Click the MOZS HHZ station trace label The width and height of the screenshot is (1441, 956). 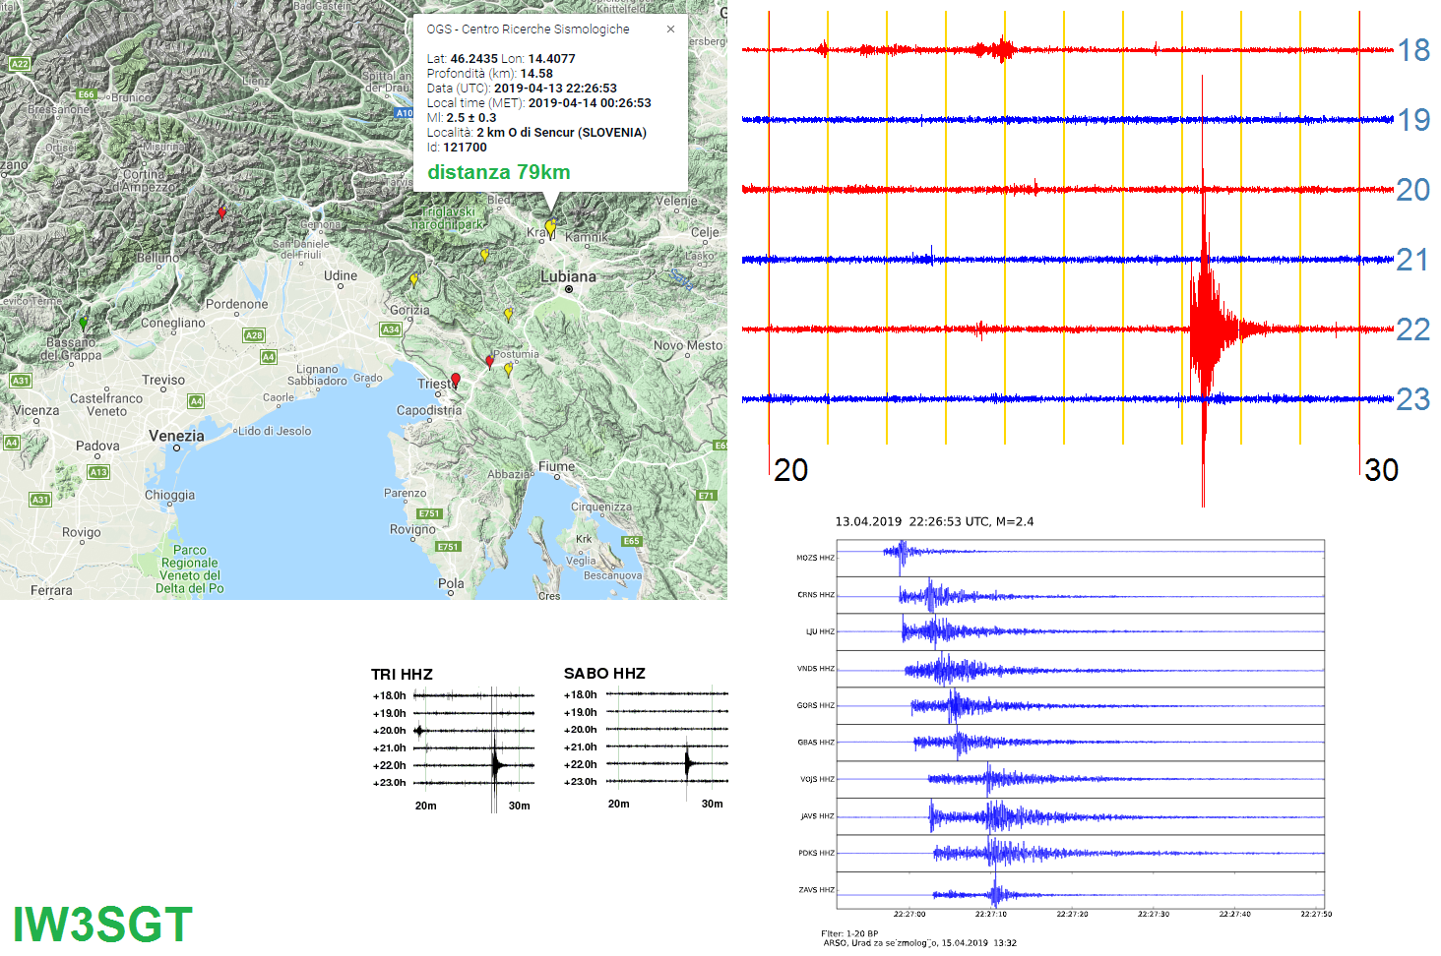[815, 558]
